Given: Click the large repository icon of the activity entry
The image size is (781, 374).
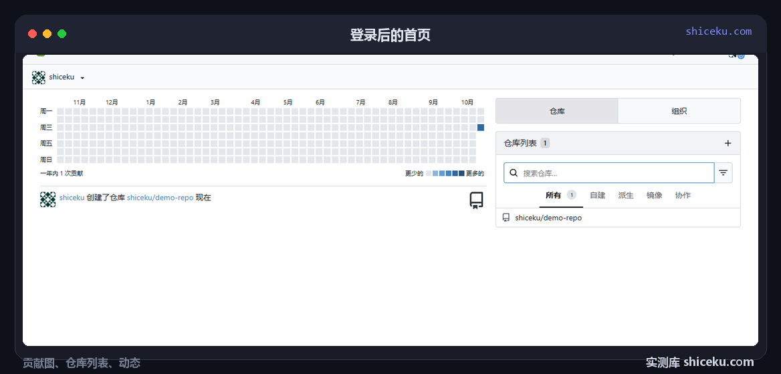Looking at the screenshot, I should tap(476, 200).
